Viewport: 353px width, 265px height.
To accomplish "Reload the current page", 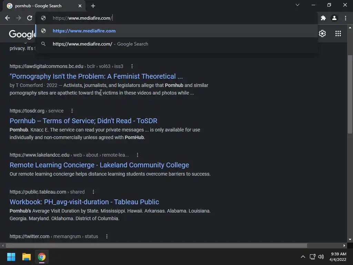I will pos(30,18).
